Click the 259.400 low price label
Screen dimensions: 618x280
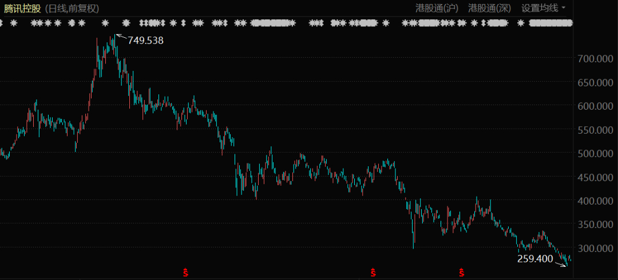click(x=535, y=259)
